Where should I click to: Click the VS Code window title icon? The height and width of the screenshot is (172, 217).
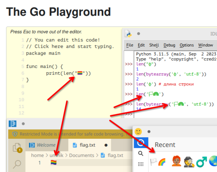(x=13, y=124)
